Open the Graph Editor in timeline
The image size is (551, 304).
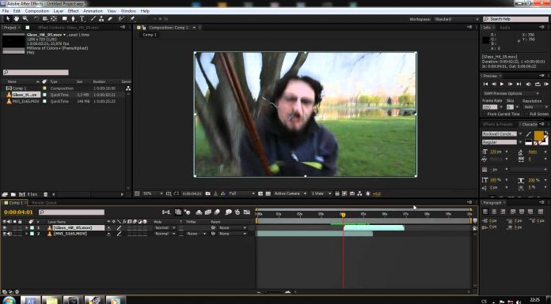247,212
